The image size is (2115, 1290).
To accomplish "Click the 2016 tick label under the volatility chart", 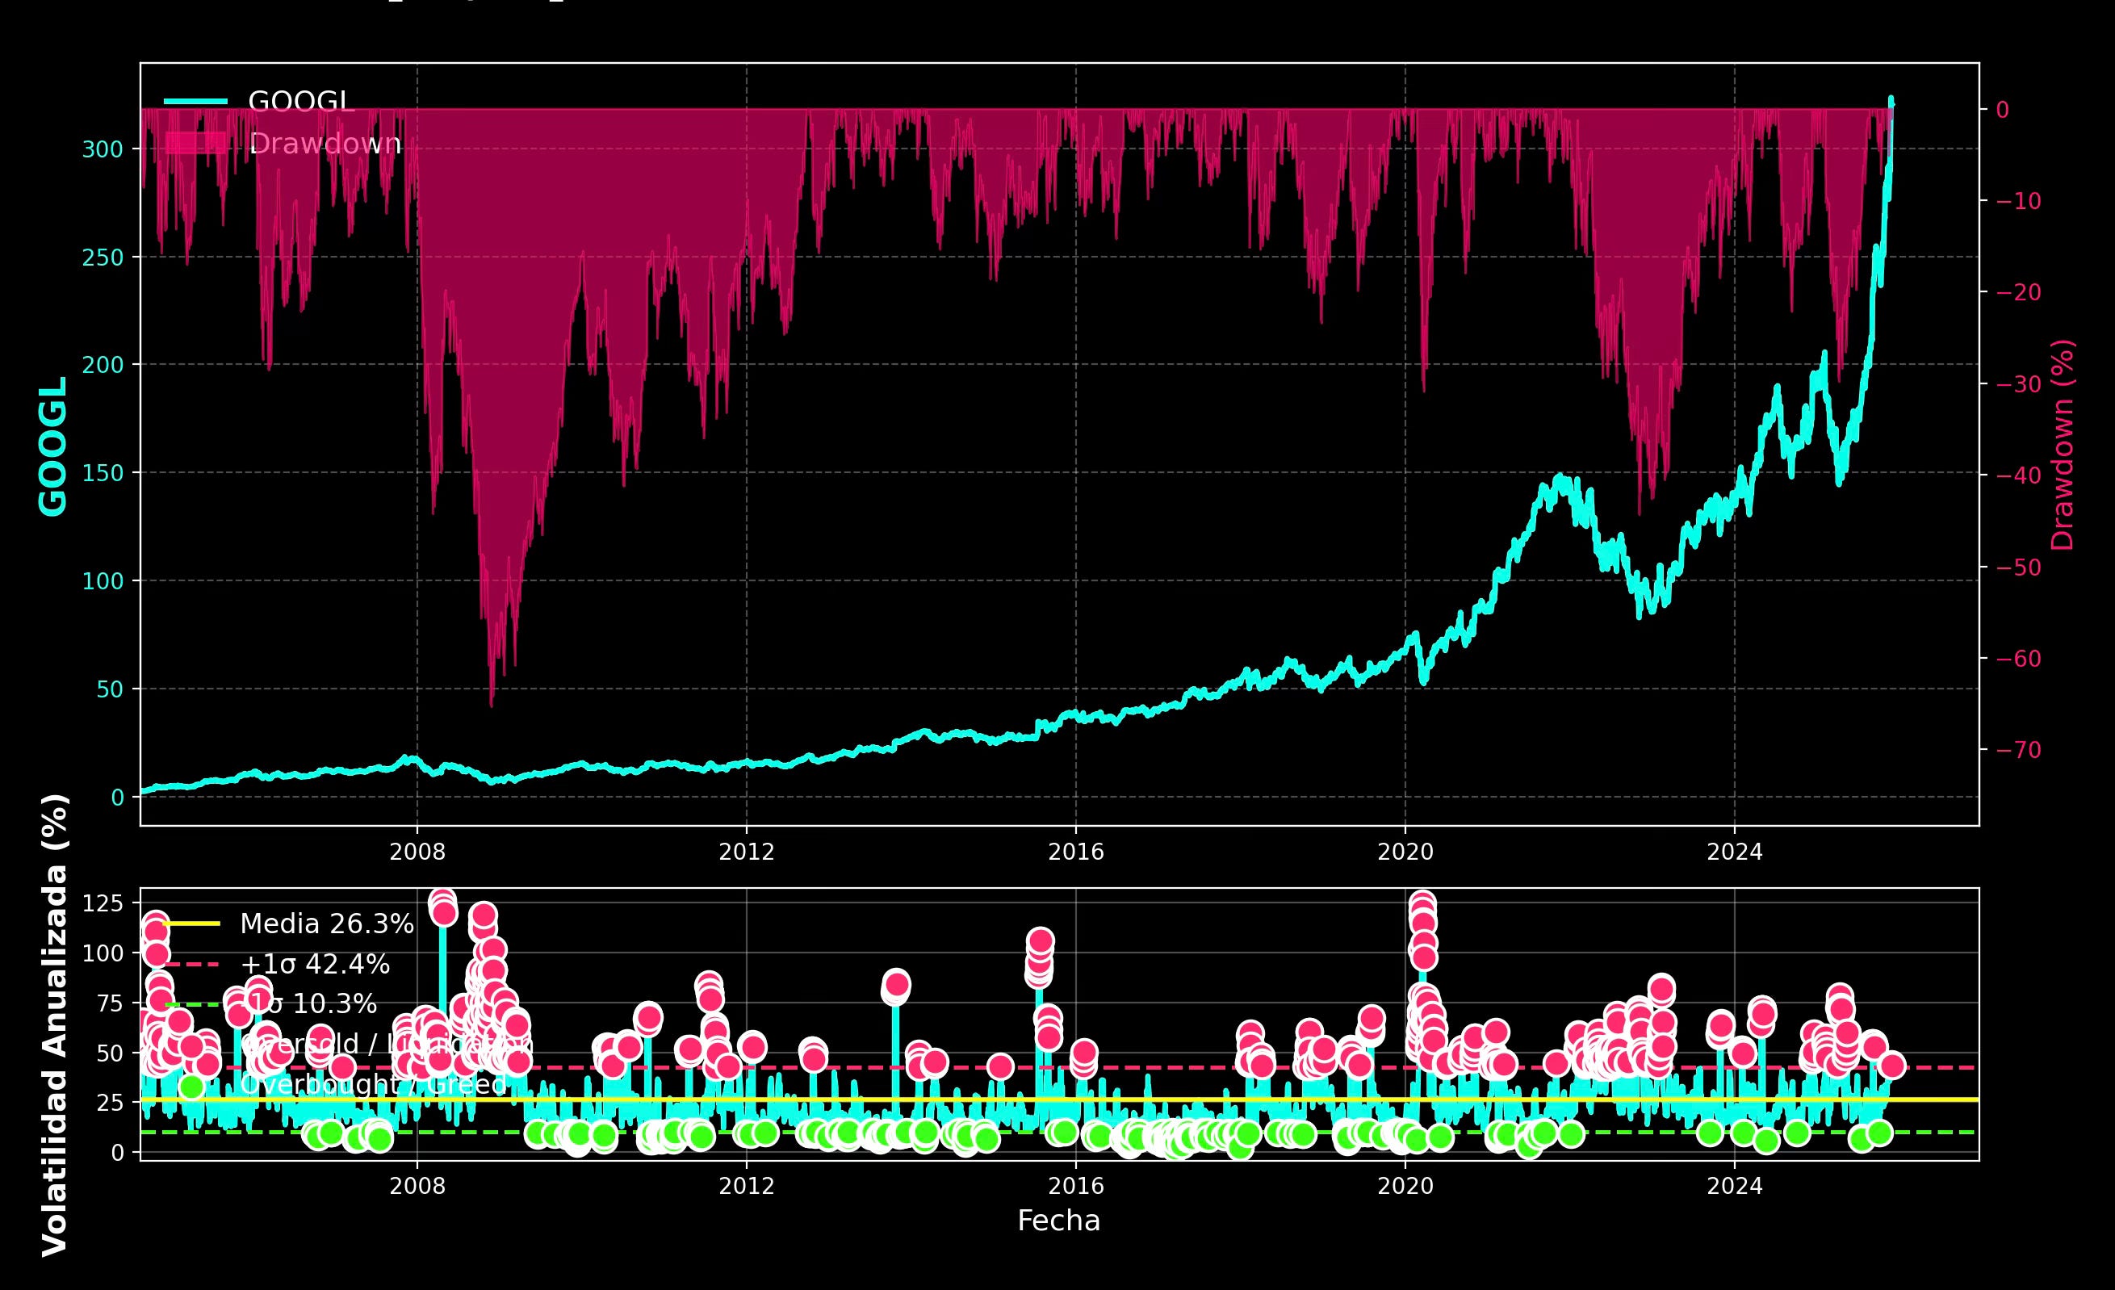I will coord(1074,1186).
